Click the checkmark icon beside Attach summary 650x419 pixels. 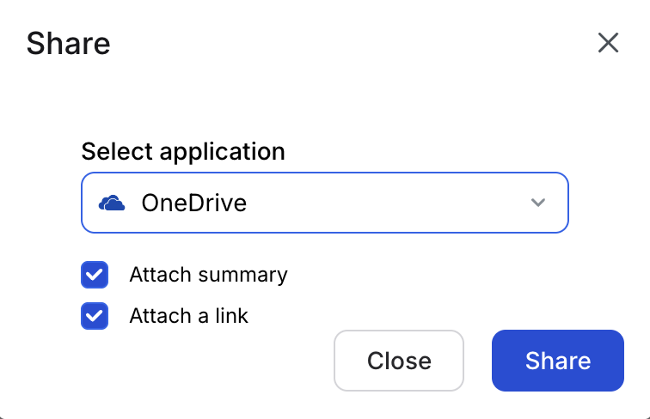click(x=95, y=275)
